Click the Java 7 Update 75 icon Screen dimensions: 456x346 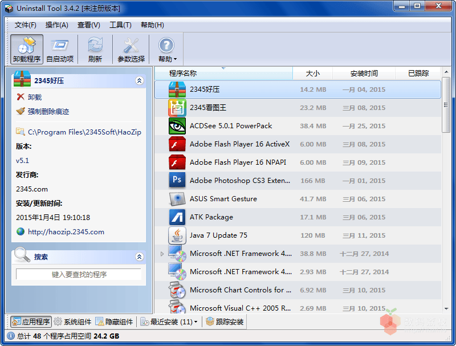[x=177, y=235]
